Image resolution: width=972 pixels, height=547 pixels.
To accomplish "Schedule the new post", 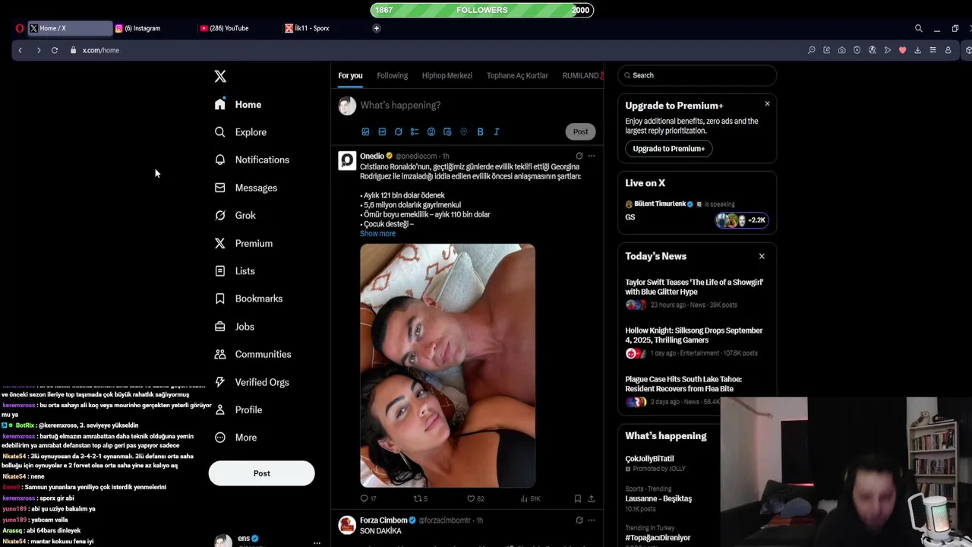I will click(x=447, y=131).
